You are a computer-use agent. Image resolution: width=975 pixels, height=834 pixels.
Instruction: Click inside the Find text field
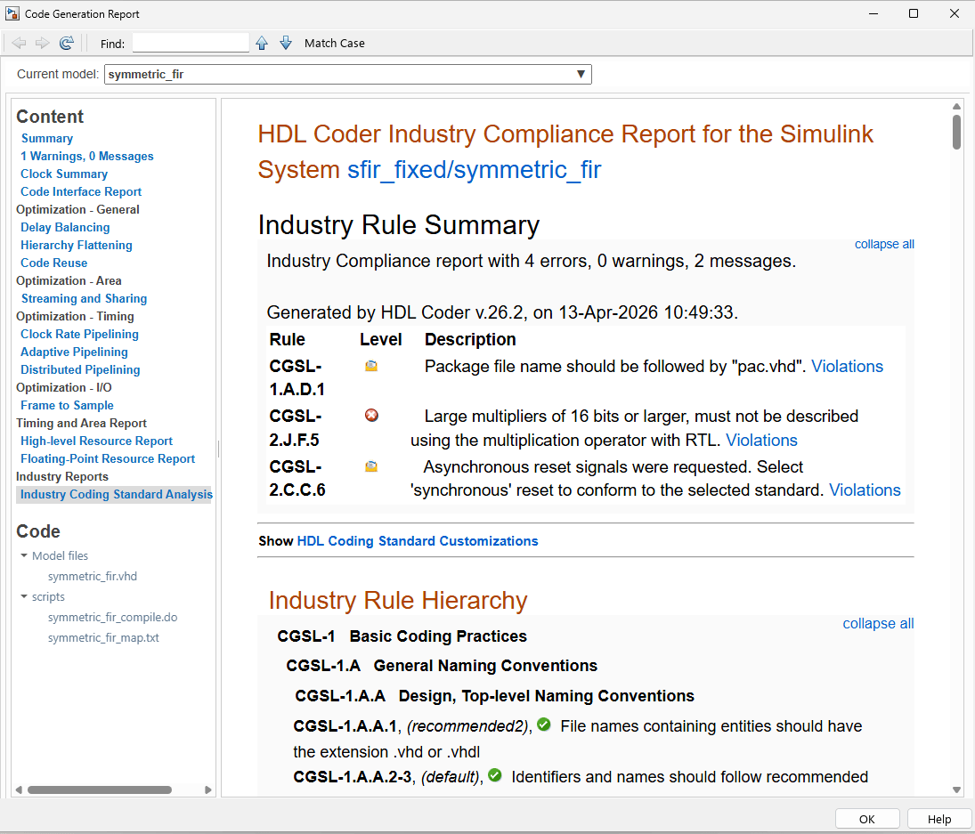point(191,43)
